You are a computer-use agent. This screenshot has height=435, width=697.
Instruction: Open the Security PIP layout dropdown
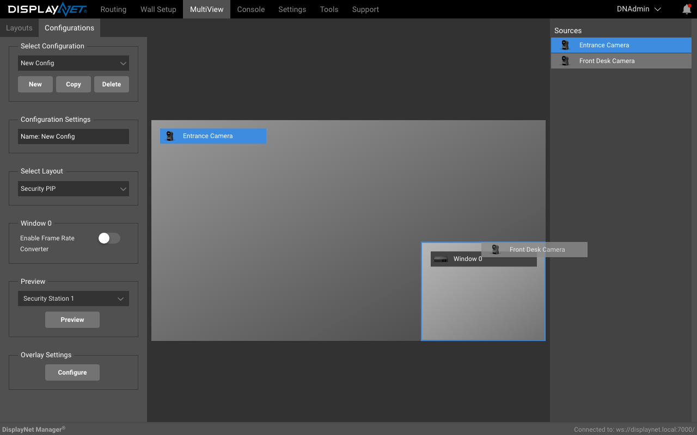coord(74,189)
